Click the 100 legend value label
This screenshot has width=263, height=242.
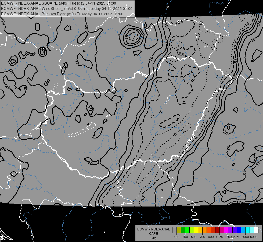click(x=176, y=237)
